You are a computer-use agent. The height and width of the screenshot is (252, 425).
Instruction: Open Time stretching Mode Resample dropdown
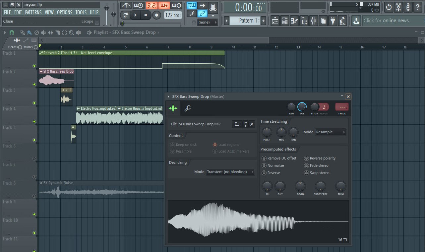tap(331, 132)
